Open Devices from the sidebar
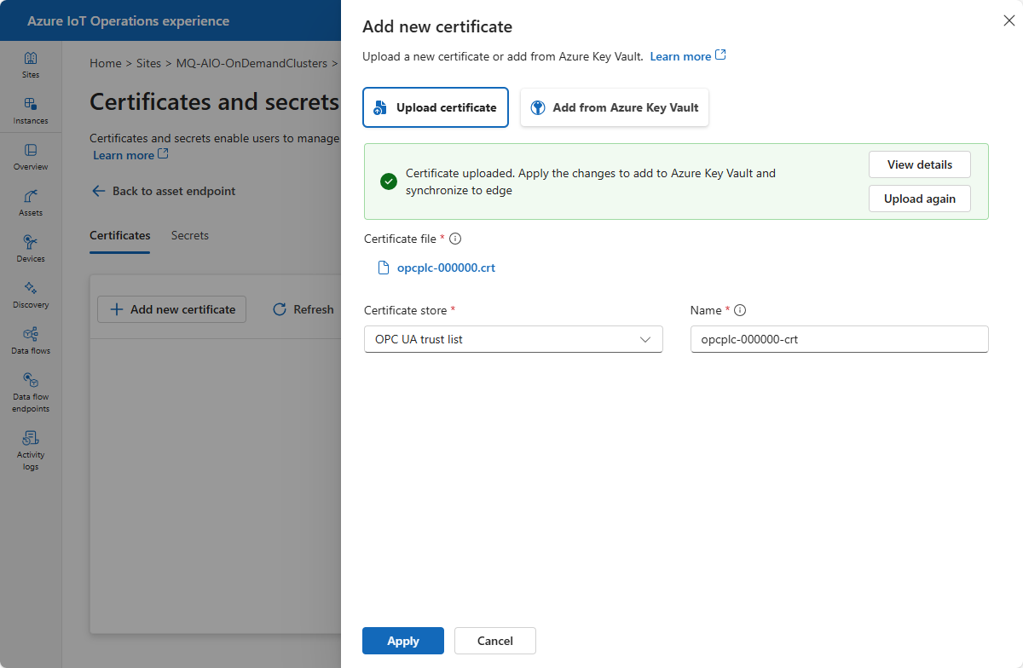The image size is (1023, 668). point(31,249)
